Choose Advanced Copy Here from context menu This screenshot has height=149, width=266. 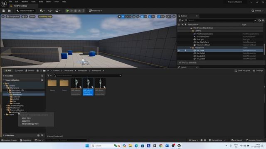tap(30, 124)
